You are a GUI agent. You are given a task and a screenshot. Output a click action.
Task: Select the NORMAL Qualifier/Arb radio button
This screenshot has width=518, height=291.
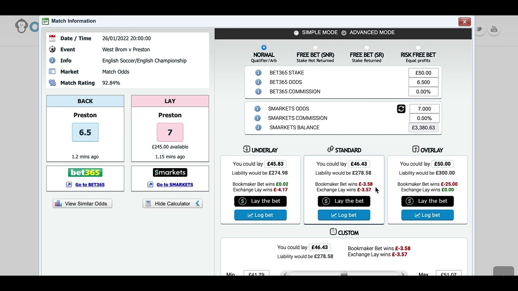264,48
